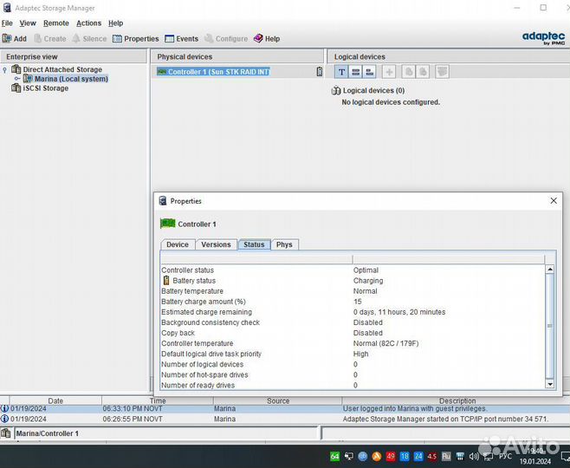570x468 pixels.
Task: Open the Help book toolbar button
Action: point(267,38)
